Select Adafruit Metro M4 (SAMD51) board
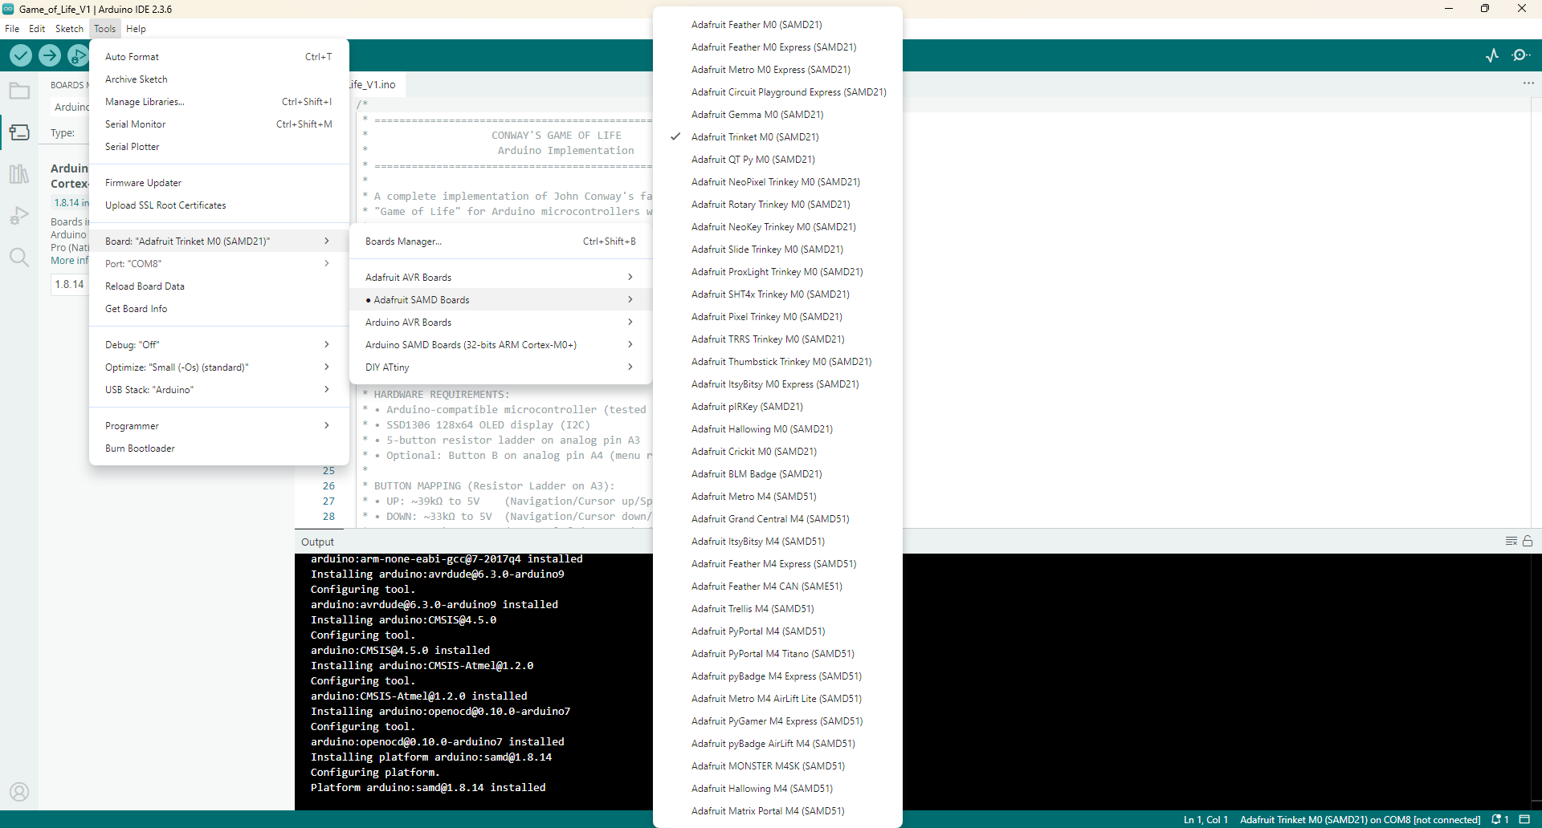Viewport: 1542px width, 828px height. coord(777,497)
